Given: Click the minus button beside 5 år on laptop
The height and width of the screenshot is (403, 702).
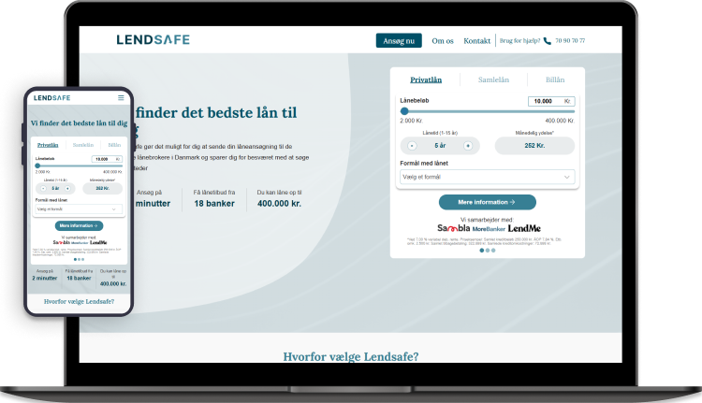Looking at the screenshot, I should 412,146.
